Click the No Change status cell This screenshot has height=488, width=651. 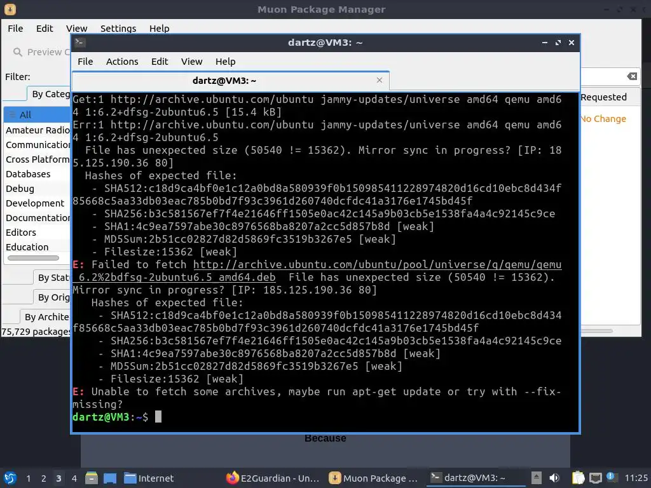[x=603, y=119]
